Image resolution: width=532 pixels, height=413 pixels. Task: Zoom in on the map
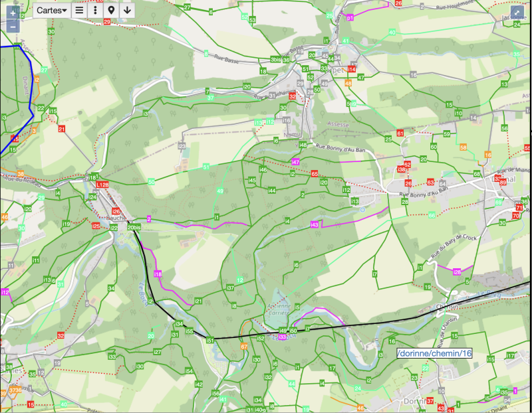tap(13, 13)
